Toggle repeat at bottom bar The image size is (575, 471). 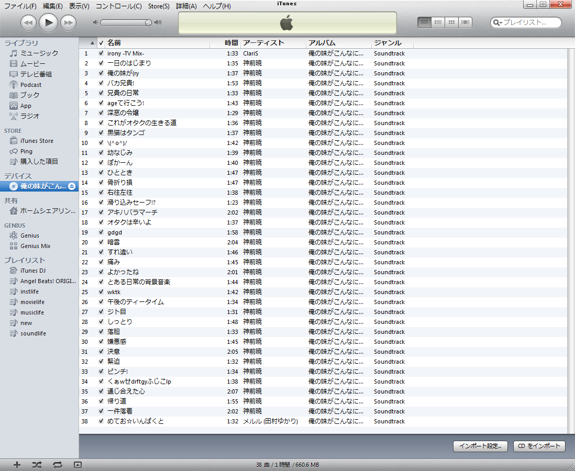pyautogui.click(x=57, y=465)
